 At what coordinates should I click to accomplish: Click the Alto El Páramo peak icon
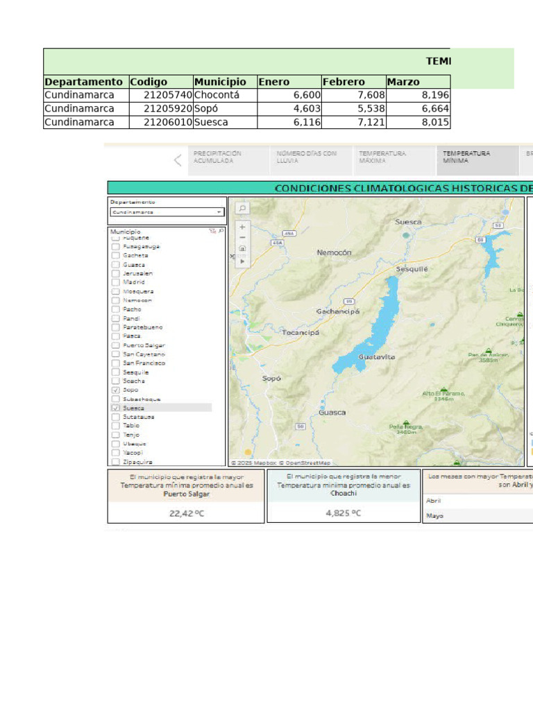pos(443,390)
